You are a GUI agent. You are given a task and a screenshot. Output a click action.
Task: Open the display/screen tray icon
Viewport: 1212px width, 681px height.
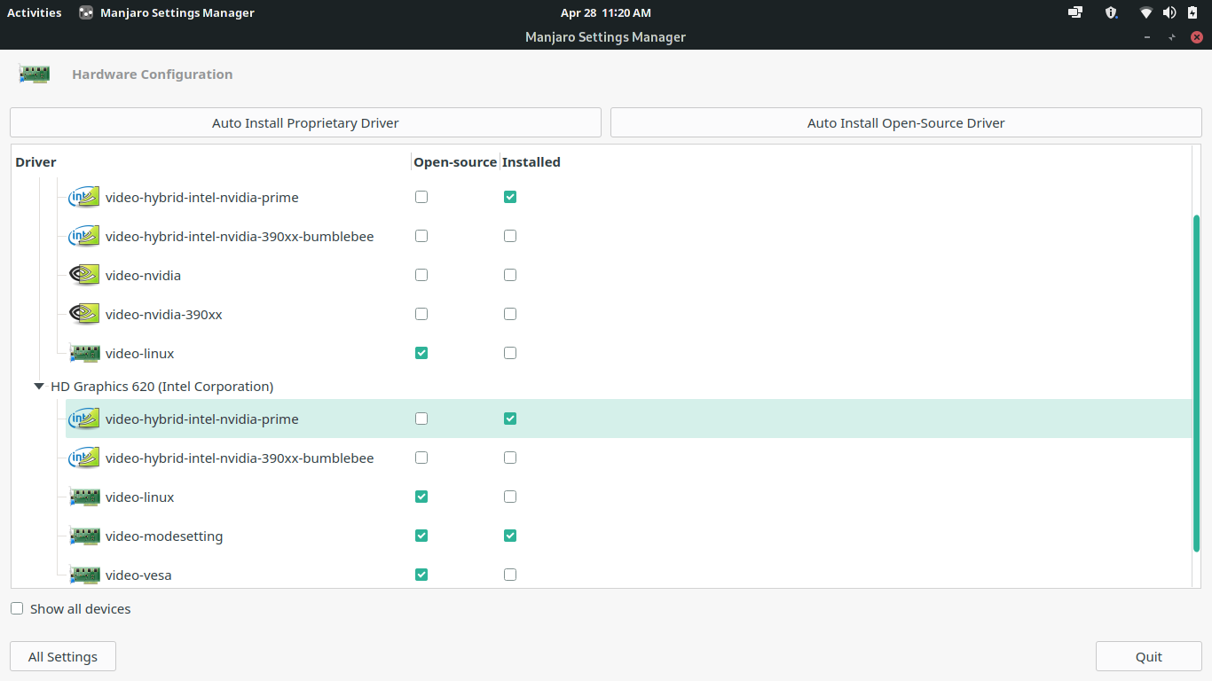pos(1075,12)
